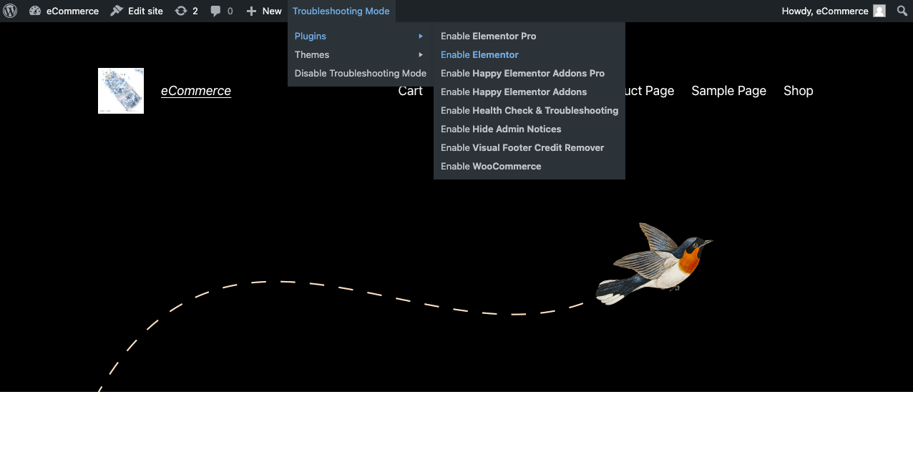Open the Troubleshooting Mode menu
The height and width of the screenshot is (457, 913).
click(x=341, y=11)
